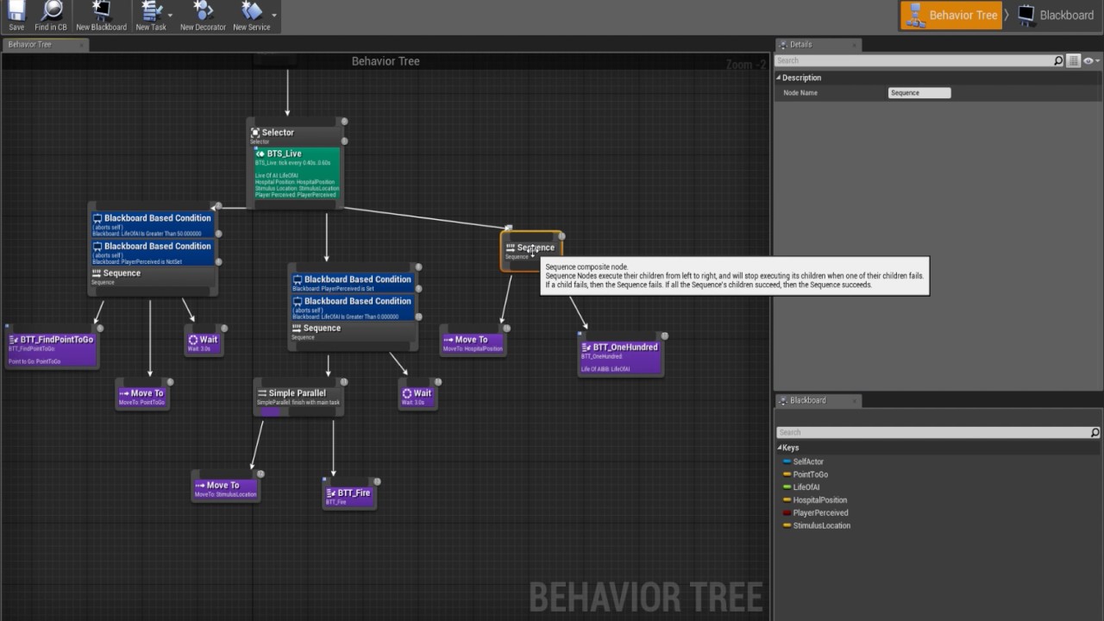Select the HospitalPosition blackboard key
Image resolution: width=1104 pixels, height=621 pixels.
pos(819,500)
